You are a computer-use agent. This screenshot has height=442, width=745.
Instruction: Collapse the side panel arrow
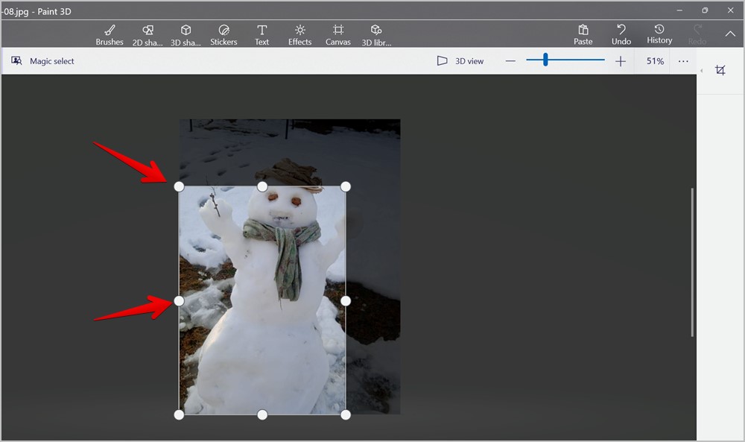[702, 71]
